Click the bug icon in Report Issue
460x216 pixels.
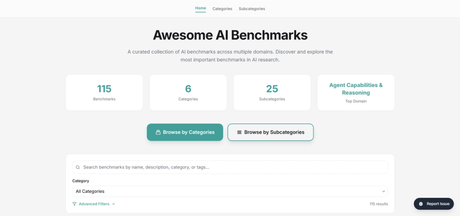click(421, 204)
